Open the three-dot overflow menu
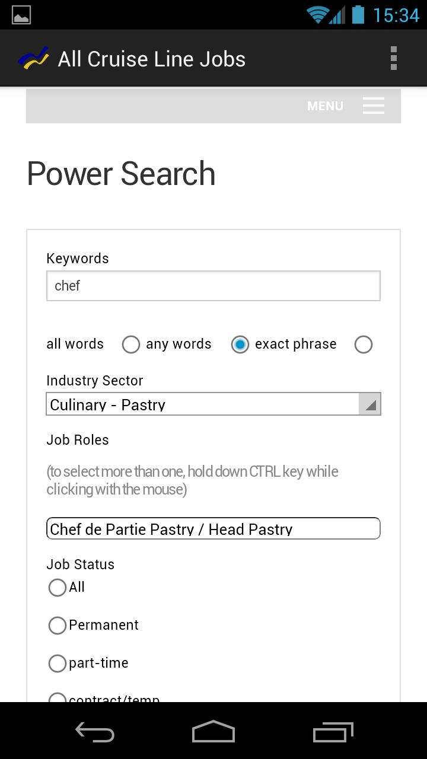The image size is (427, 759). tap(393, 59)
